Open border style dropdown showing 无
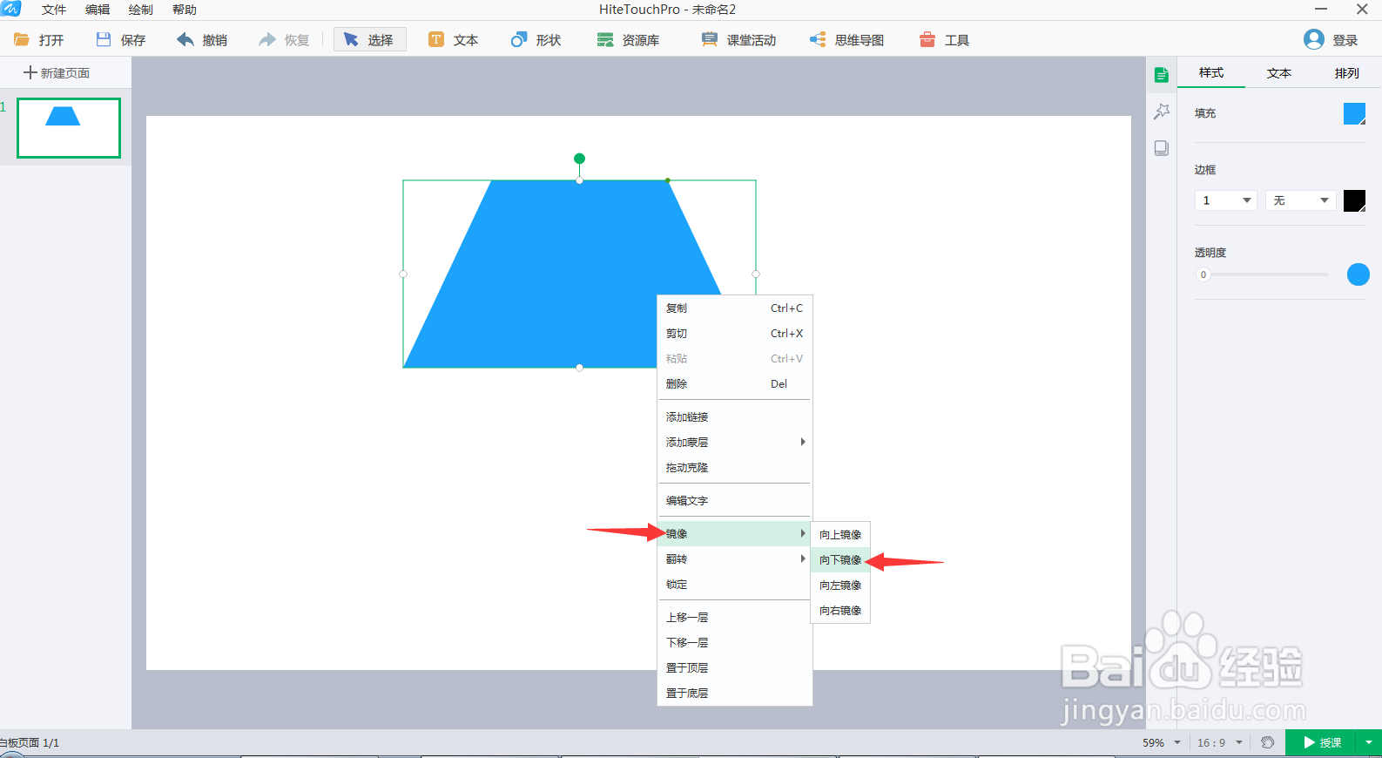This screenshot has height=758, width=1382. click(1301, 200)
